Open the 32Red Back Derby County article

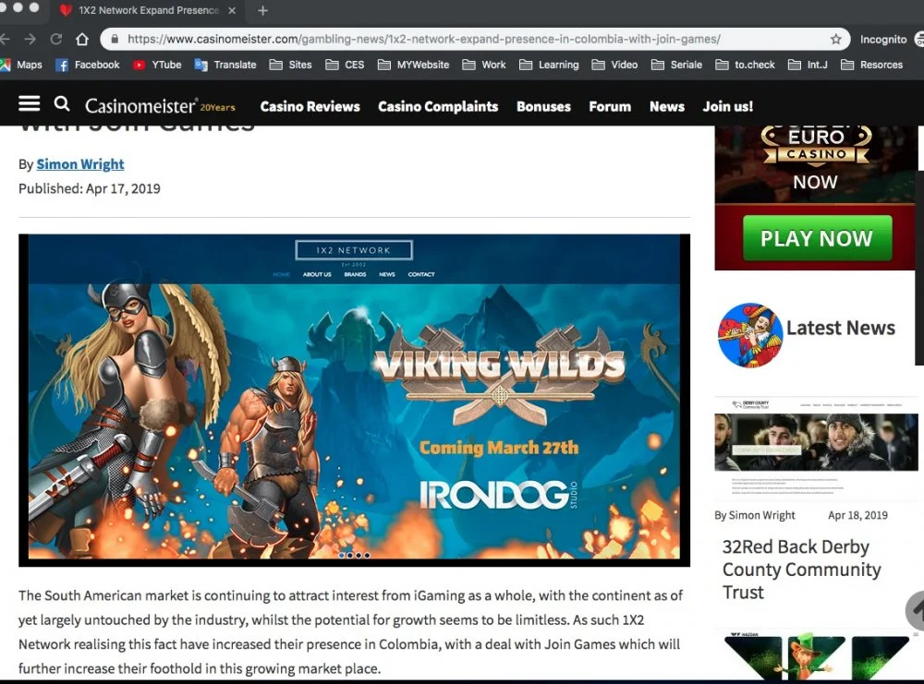point(801,570)
